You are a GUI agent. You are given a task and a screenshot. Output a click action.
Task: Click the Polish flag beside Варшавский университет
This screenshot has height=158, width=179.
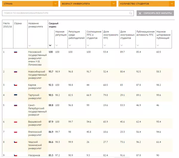tap(16, 122)
